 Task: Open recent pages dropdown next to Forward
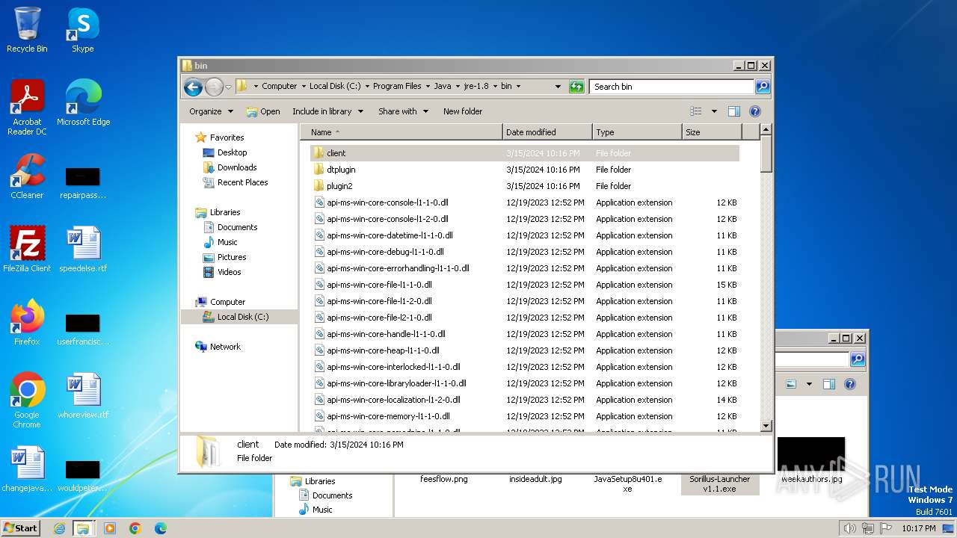(228, 87)
